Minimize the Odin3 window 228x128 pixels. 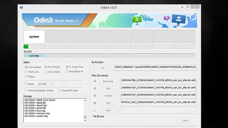[x=182, y=7]
